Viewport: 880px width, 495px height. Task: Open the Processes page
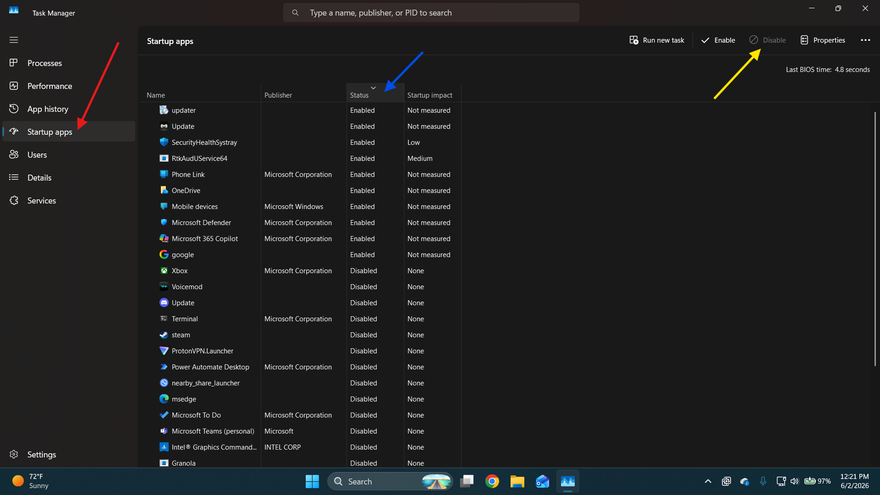coord(69,63)
